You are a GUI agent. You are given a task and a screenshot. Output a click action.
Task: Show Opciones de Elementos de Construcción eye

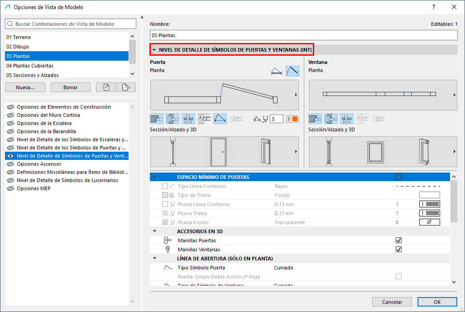pyautogui.click(x=10, y=107)
